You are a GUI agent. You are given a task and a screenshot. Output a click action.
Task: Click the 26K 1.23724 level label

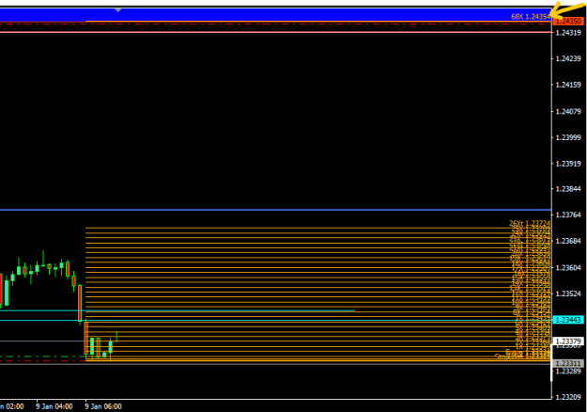(530, 224)
